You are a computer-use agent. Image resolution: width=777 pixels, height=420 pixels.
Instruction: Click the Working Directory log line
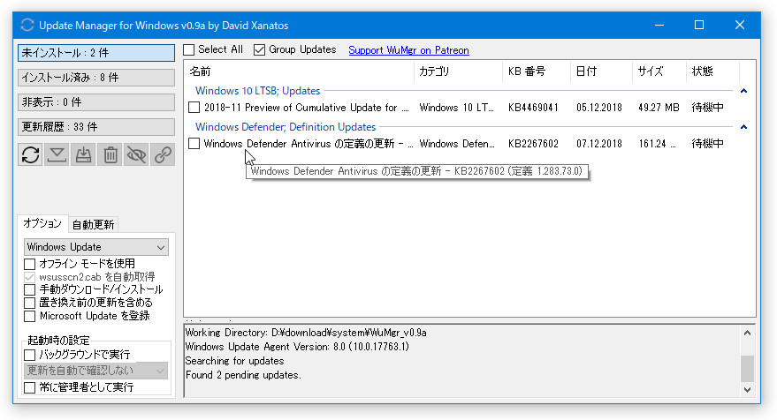point(306,333)
